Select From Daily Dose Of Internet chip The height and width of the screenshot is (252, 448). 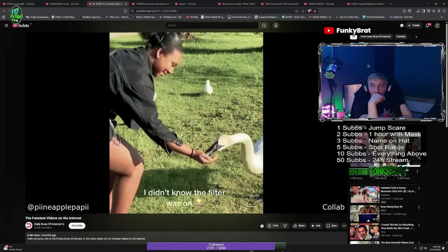click(x=376, y=36)
